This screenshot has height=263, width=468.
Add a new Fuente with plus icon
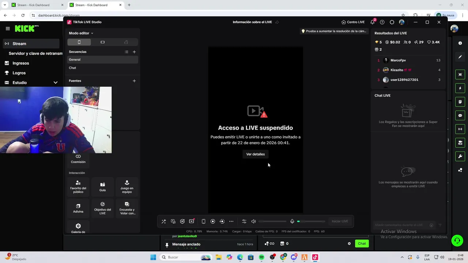click(x=134, y=81)
